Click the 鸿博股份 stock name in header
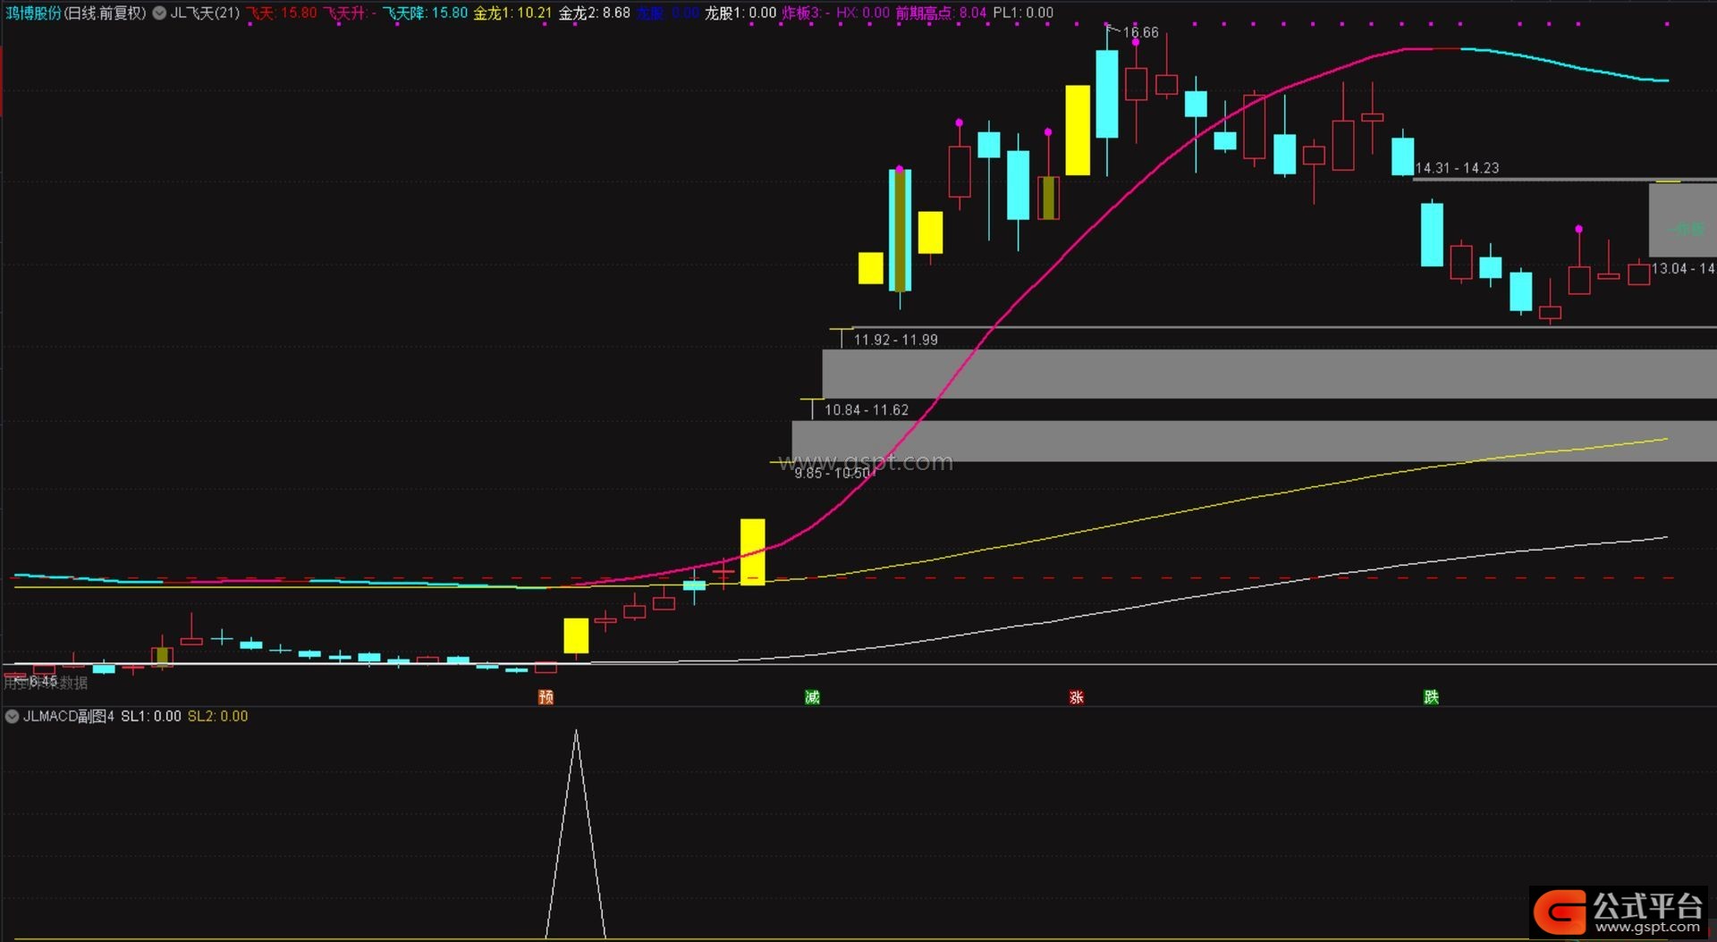Viewport: 1717px width, 942px height. click(x=34, y=13)
